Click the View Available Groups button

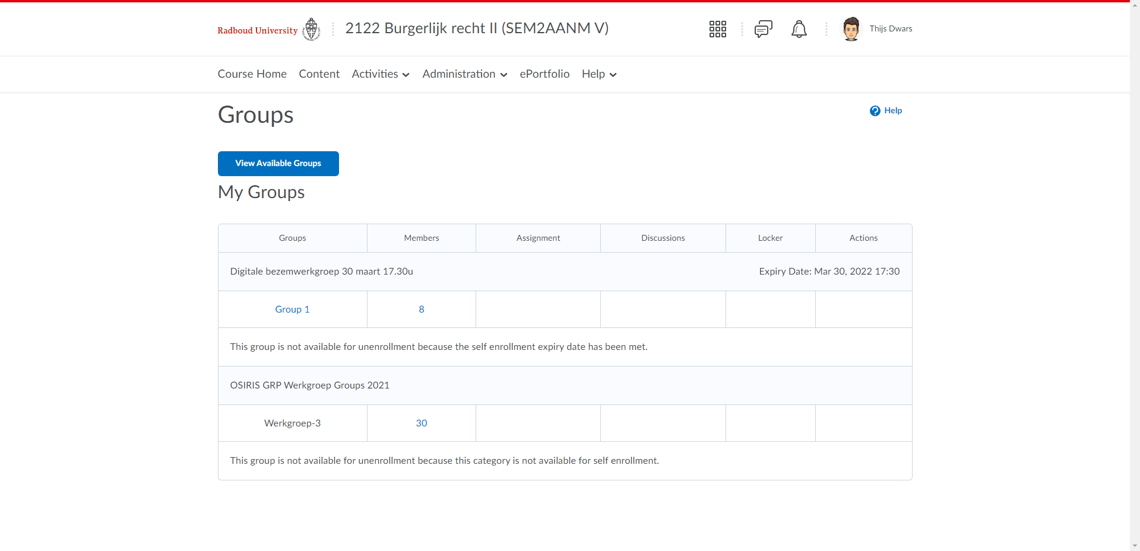click(x=278, y=164)
